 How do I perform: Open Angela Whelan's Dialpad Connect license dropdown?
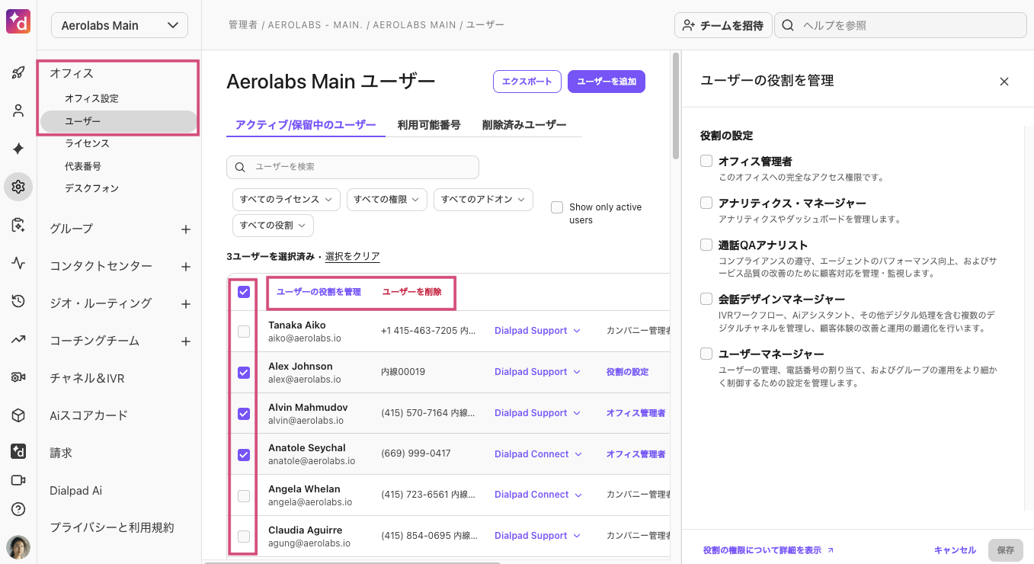pos(539,495)
